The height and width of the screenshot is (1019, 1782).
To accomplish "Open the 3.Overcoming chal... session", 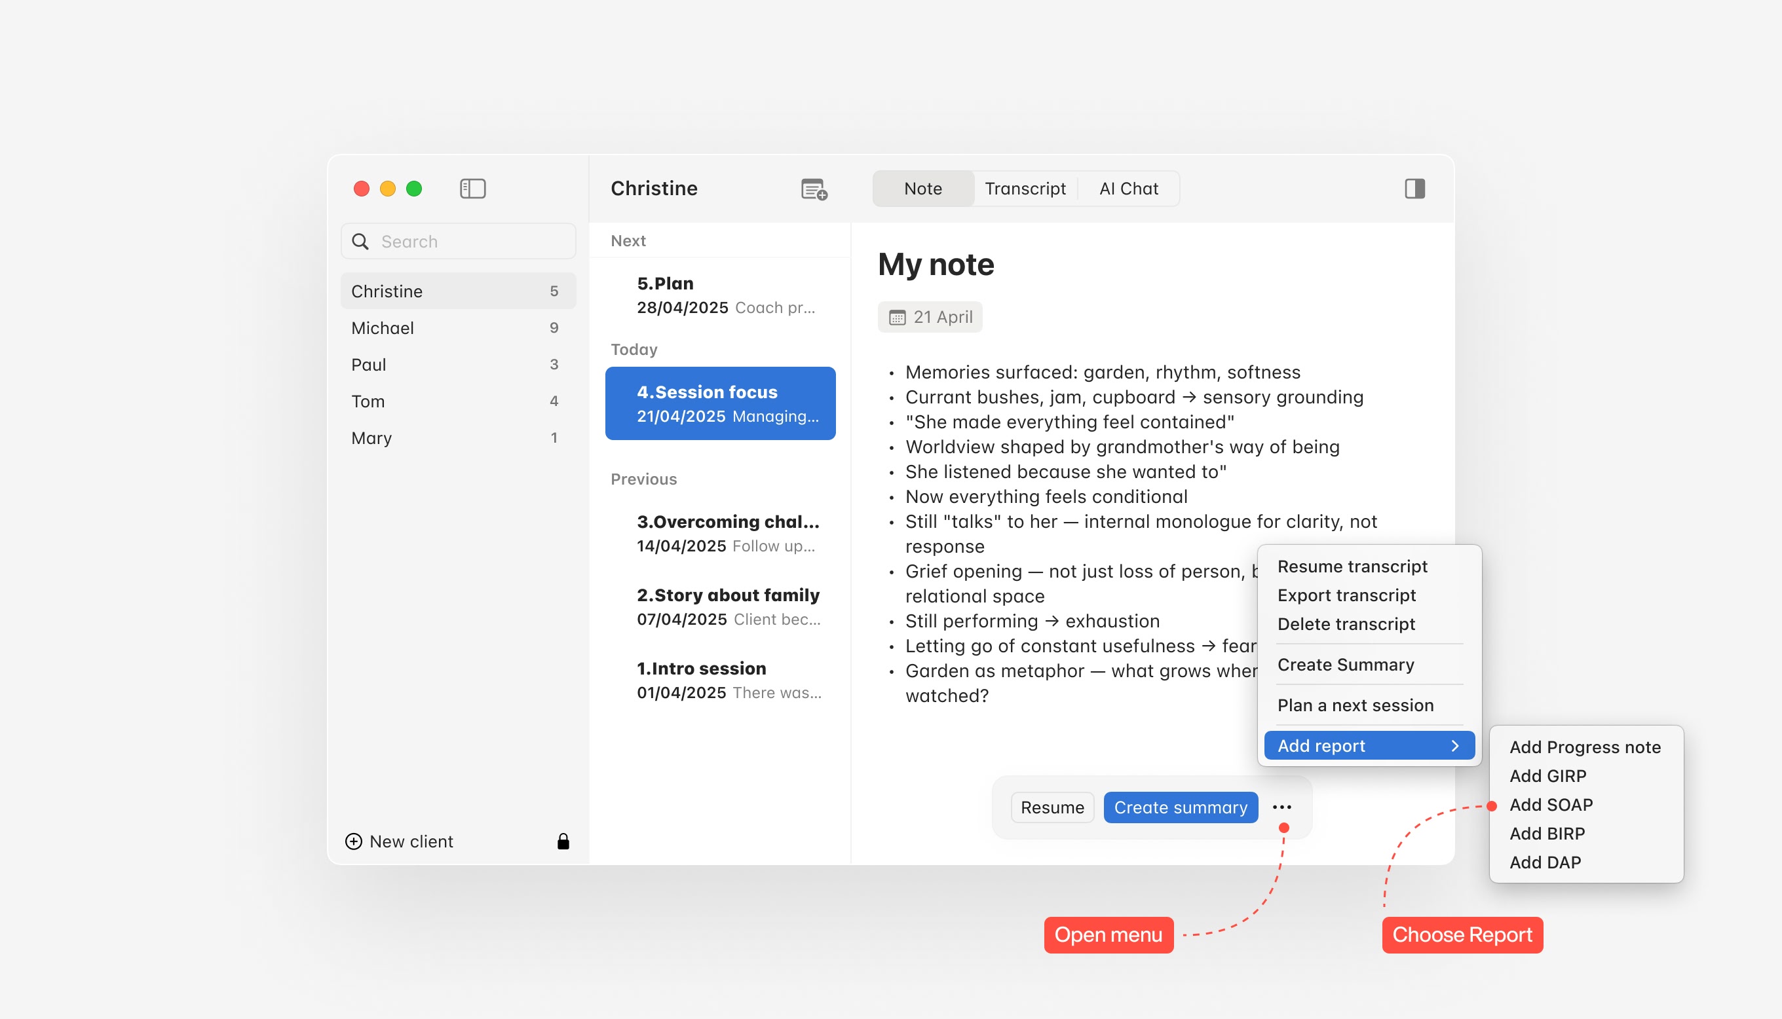I will [x=727, y=533].
